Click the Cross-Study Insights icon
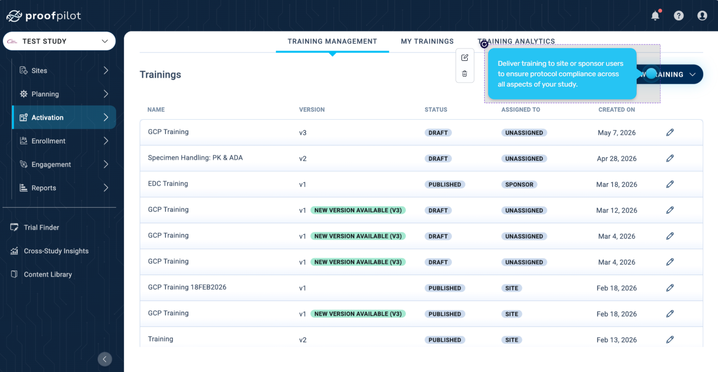Viewport: 718px width, 372px height. pos(14,251)
